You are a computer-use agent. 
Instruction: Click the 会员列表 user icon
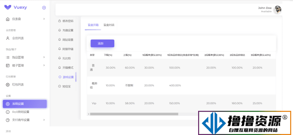[x=8, y=38]
